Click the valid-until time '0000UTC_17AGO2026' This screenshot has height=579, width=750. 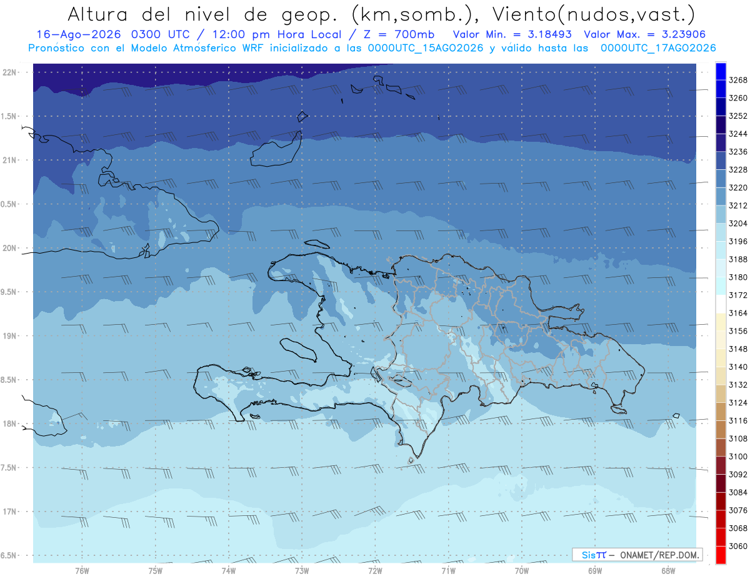click(658, 48)
